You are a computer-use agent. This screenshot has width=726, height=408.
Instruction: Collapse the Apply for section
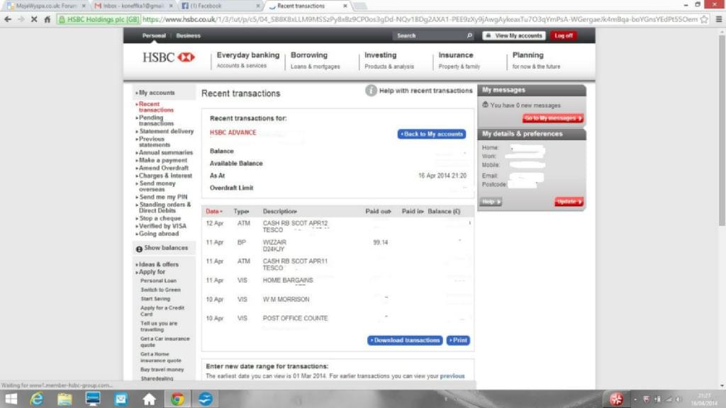point(150,272)
